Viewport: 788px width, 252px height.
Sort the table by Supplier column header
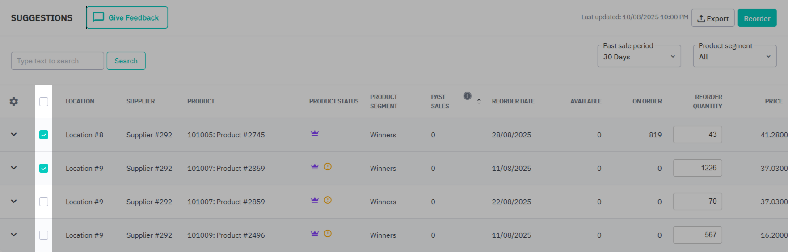pos(140,101)
